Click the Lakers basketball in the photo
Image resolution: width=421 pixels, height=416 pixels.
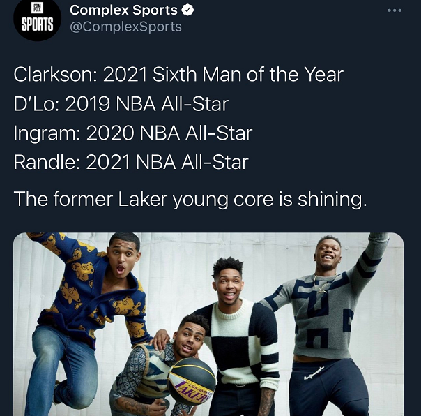click(x=192, y=381)
